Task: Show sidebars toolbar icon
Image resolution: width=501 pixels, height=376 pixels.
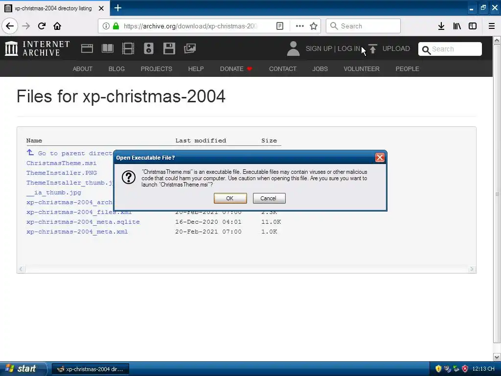Action: click(x=473, y=26)
